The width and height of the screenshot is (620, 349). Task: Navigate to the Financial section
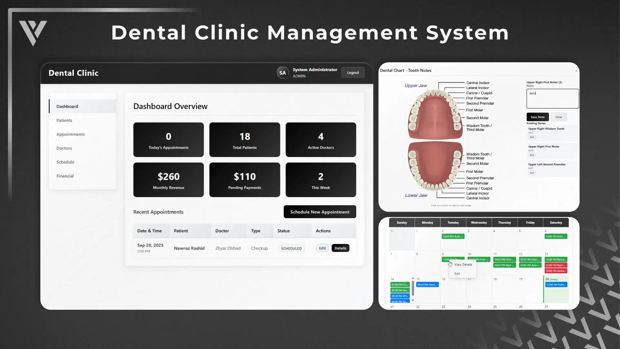point(65,176)
